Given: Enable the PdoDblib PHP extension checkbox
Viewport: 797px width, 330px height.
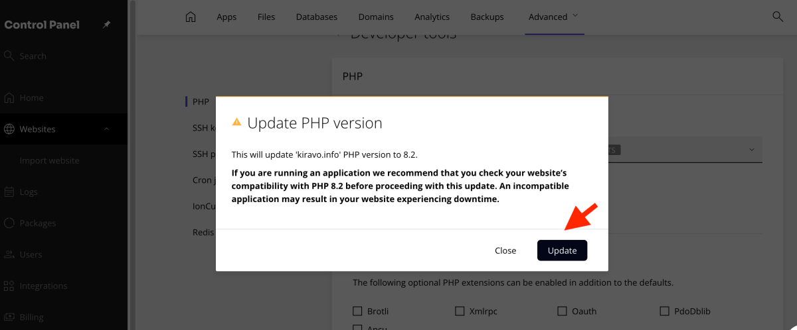Looking at the screenshot, I should click(665, 311).
